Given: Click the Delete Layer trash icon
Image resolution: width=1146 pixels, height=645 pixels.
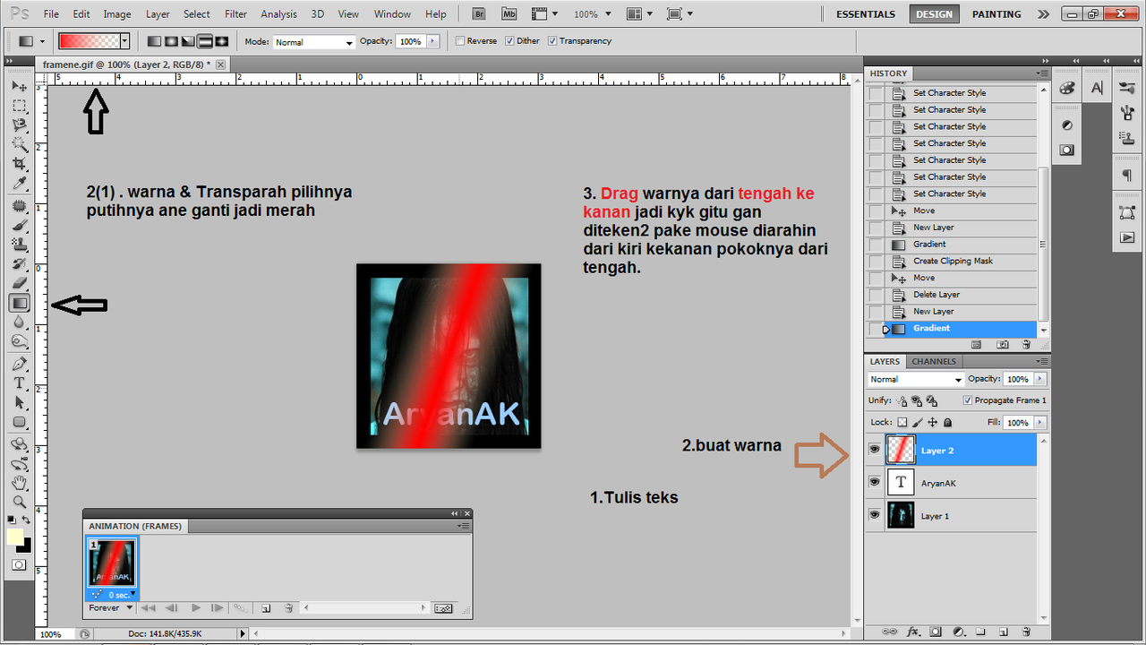Looking at the screenshot, I should [x=1026, y=632].
